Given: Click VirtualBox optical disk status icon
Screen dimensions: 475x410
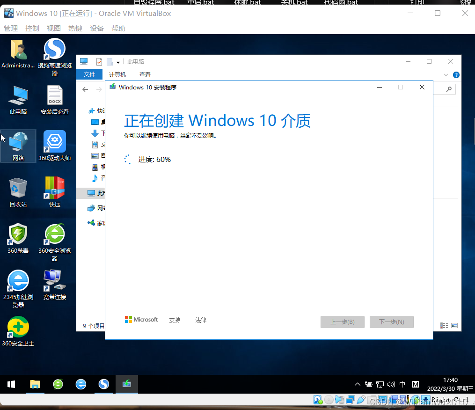Looking at the screenshot, I should tap(329, 400).
